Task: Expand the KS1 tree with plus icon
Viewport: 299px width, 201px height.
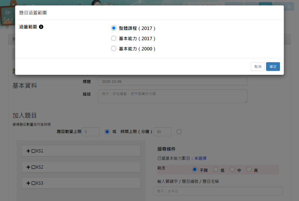Action: pos(28,151)
